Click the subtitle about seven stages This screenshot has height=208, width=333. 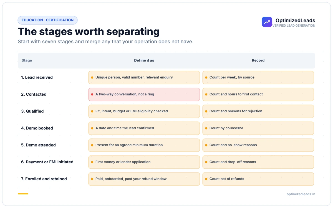105,42
